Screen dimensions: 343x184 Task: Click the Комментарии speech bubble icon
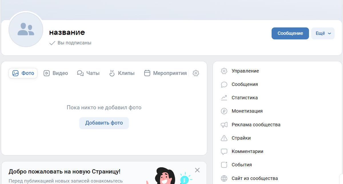click(224, 151)
